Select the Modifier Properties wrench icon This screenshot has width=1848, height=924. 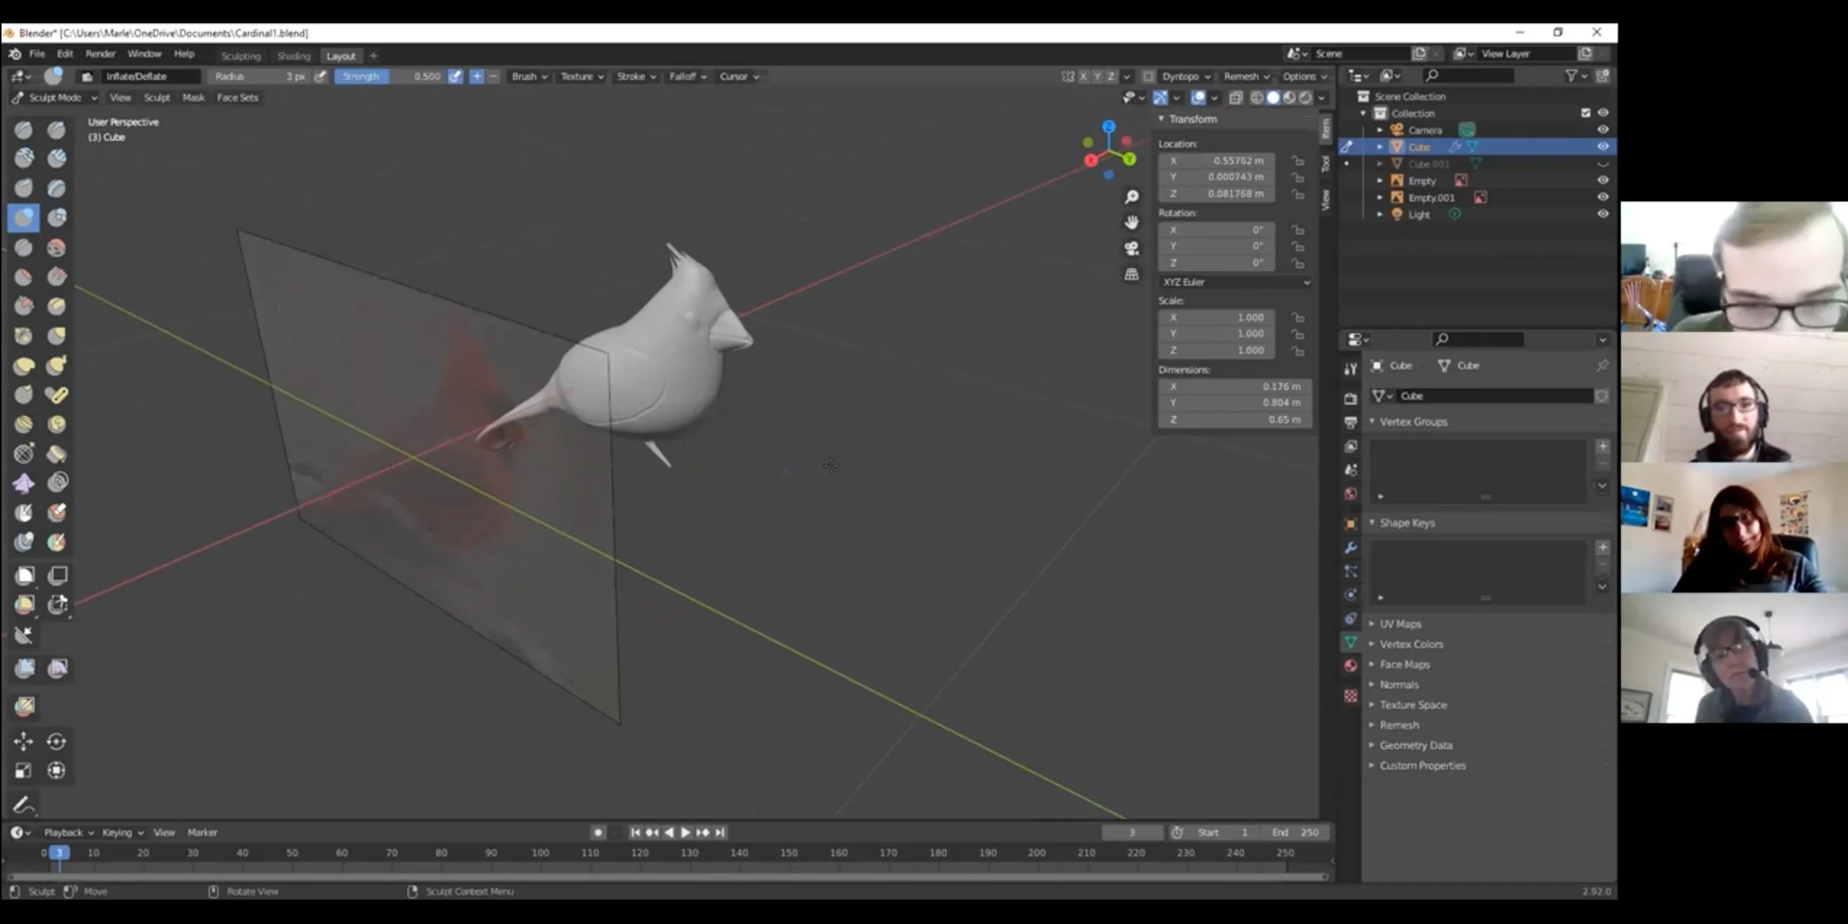pos(1351,547)
